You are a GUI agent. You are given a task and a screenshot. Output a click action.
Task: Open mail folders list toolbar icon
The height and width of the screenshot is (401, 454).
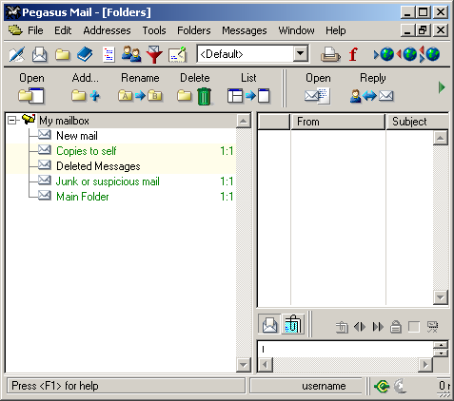tap(63, 54)
